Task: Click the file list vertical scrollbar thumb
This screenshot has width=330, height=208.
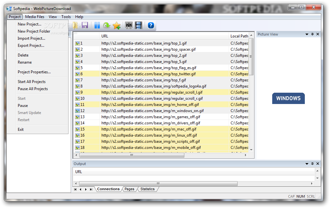Action: (251, 57)
